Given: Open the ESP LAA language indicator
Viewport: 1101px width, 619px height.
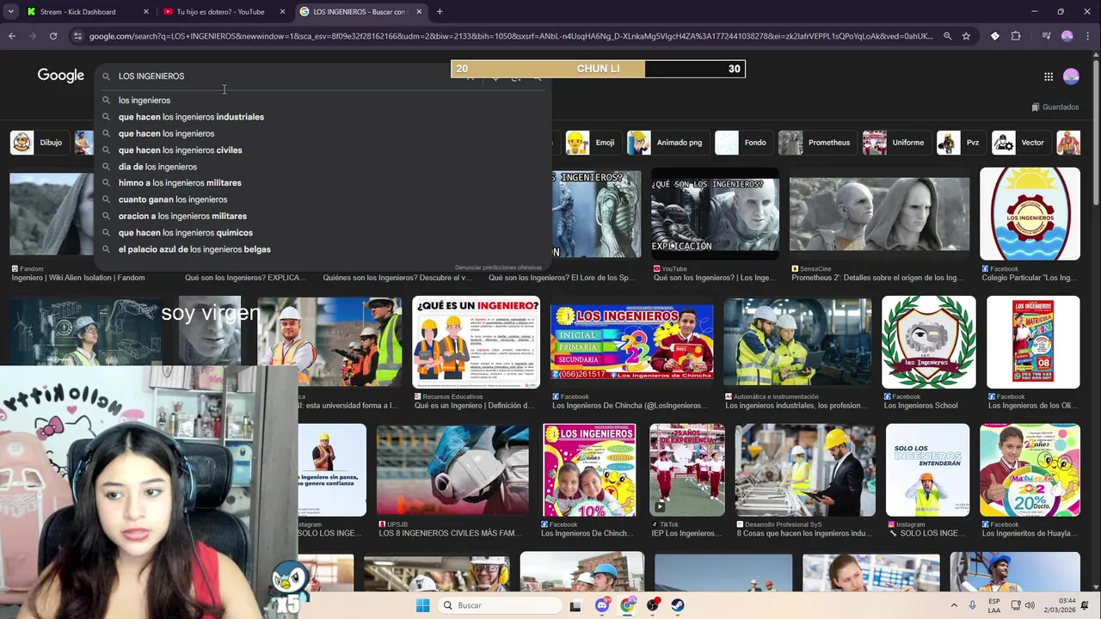Looking at the screenshot, I should point(994,605).
